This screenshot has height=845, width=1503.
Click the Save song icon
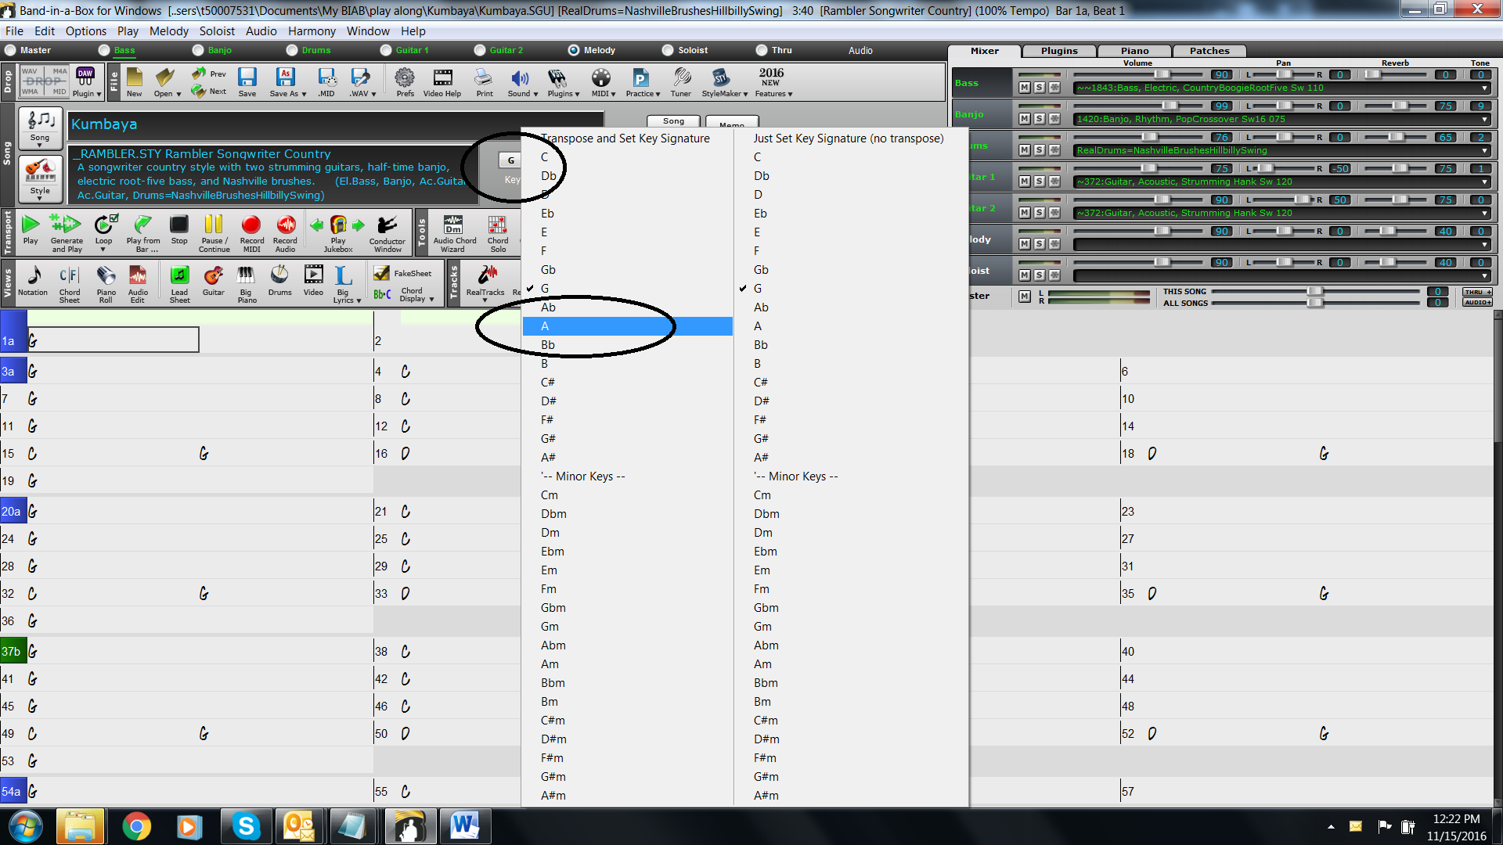click(x=247, y=81)
